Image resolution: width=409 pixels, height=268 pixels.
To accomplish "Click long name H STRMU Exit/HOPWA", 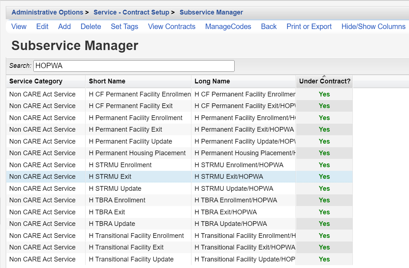I will click(x=229, y=177).
